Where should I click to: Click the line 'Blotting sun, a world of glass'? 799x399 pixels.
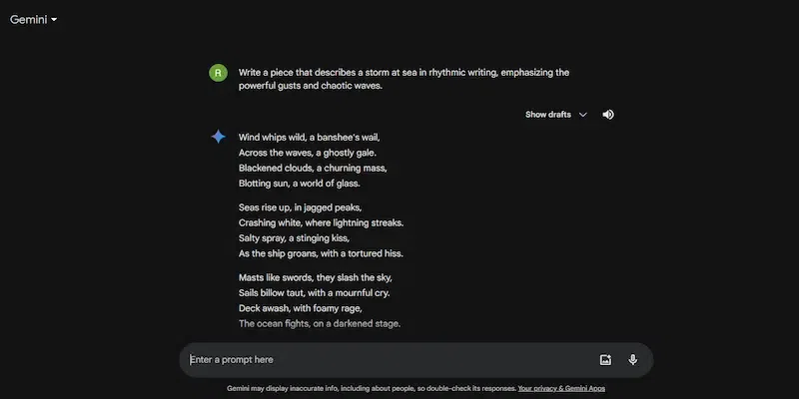[300, 184]
